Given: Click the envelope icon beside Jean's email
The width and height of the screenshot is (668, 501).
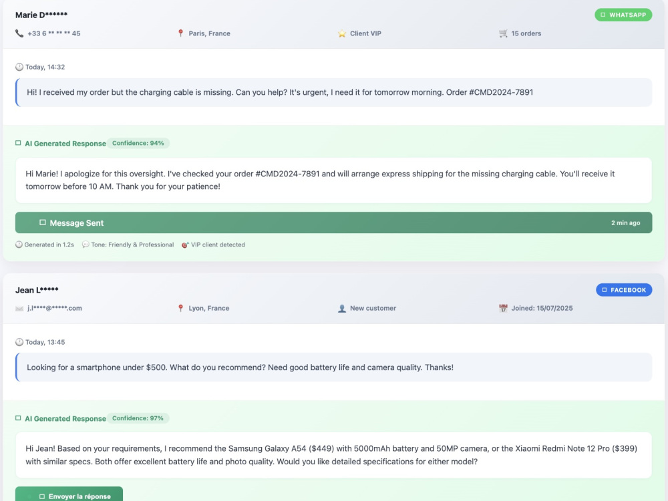Looking at the screenshot, I should [19, 309].
